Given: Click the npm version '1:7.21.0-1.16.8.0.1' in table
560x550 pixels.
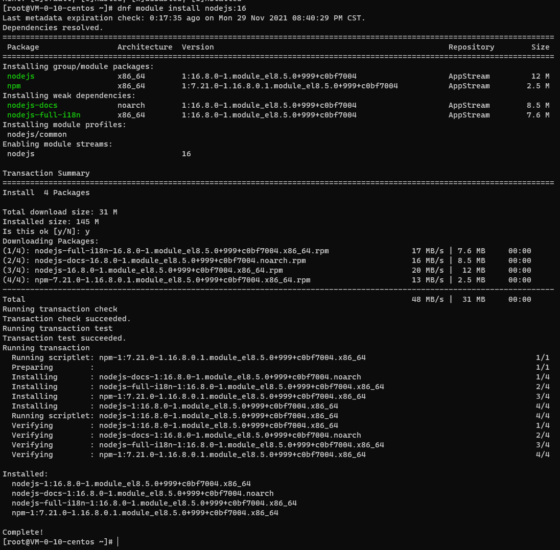Looking at the screenshot, I should 290,86.
